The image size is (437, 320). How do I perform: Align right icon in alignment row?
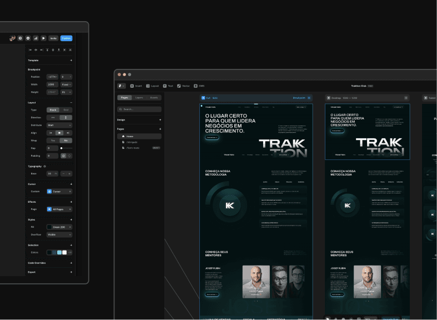coord(42,50)
